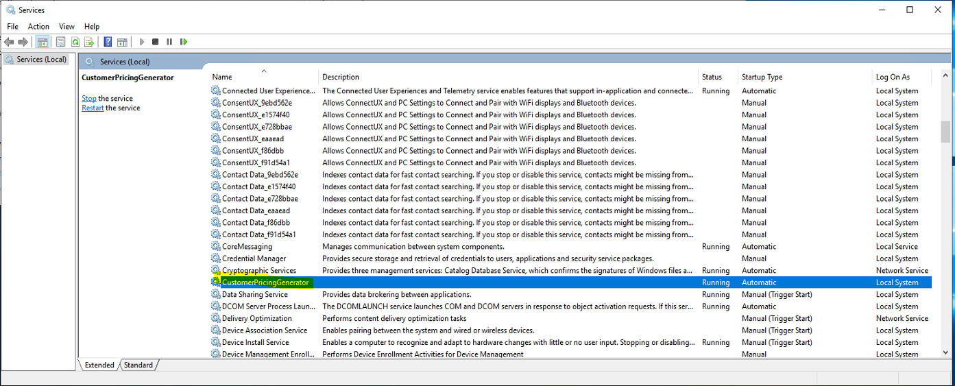955x386 pixels.
Task: Click the Back arrow toolbar button
Action: point(10,42)
